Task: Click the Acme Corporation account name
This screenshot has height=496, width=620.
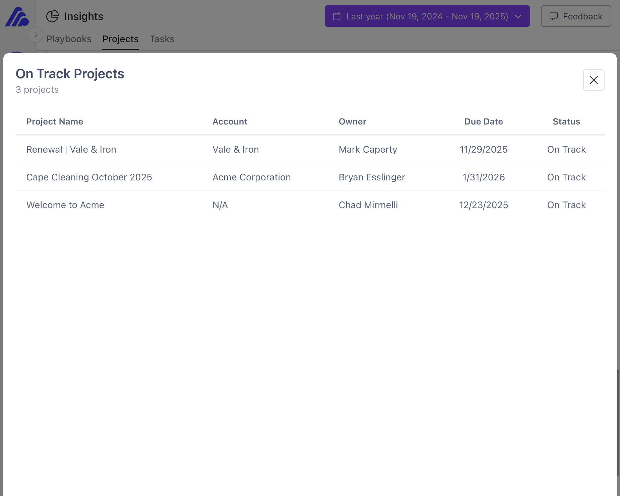Action: click(251, 177)
